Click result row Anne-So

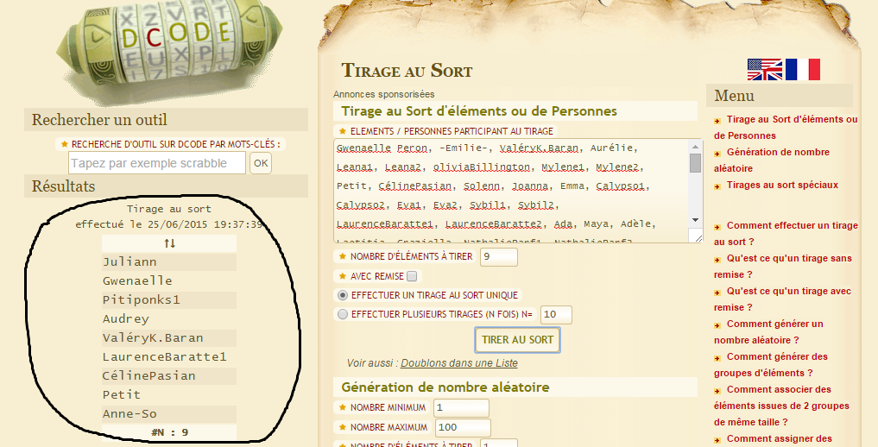169,414
